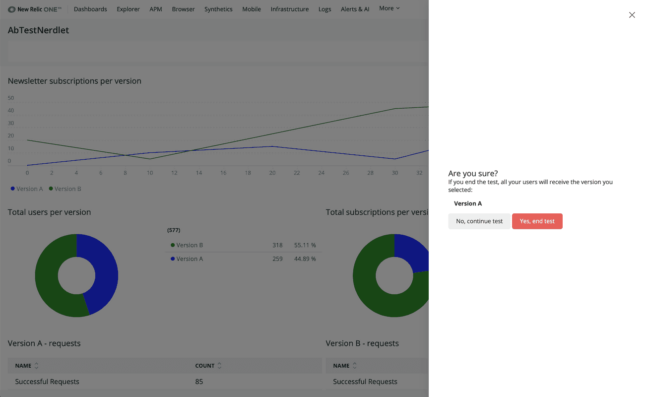The image size is (647, 397).
Task: Click the 318 users count for Version B
Action: (x=277, y=245)
